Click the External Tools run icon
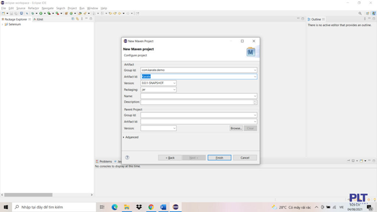 point(57,13)
